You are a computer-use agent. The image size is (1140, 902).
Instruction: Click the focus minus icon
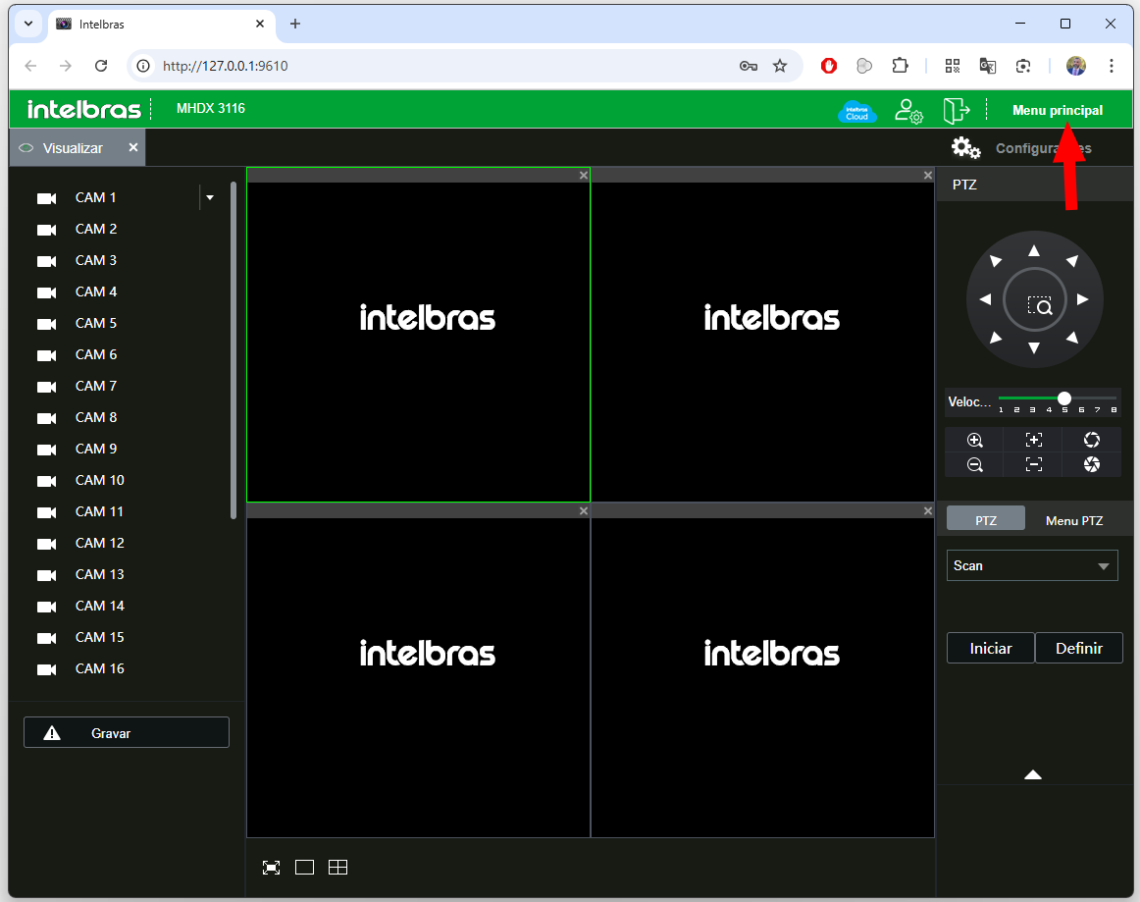[1033, 465]
